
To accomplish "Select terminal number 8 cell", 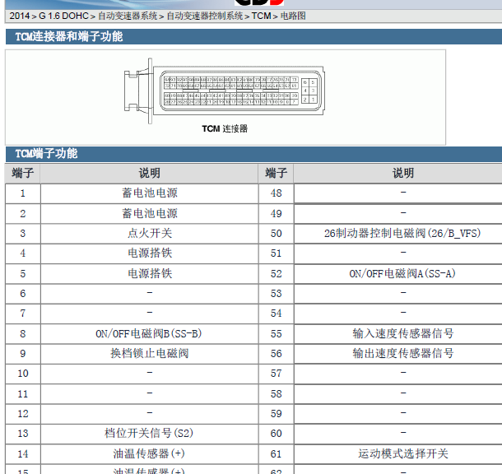I will pos(23,334).
